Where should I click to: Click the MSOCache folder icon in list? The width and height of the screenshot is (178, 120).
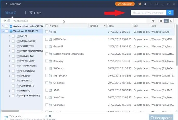click(x=50, y=39)
